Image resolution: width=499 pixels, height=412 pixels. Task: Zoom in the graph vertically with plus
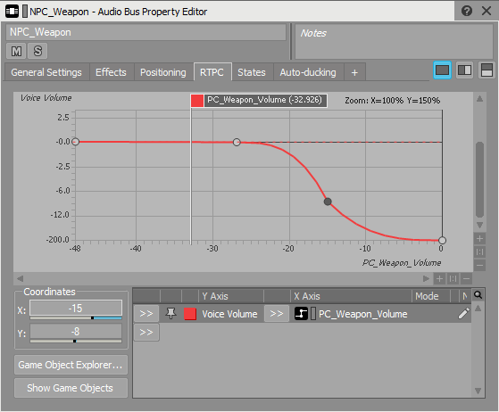pos(479,238)
